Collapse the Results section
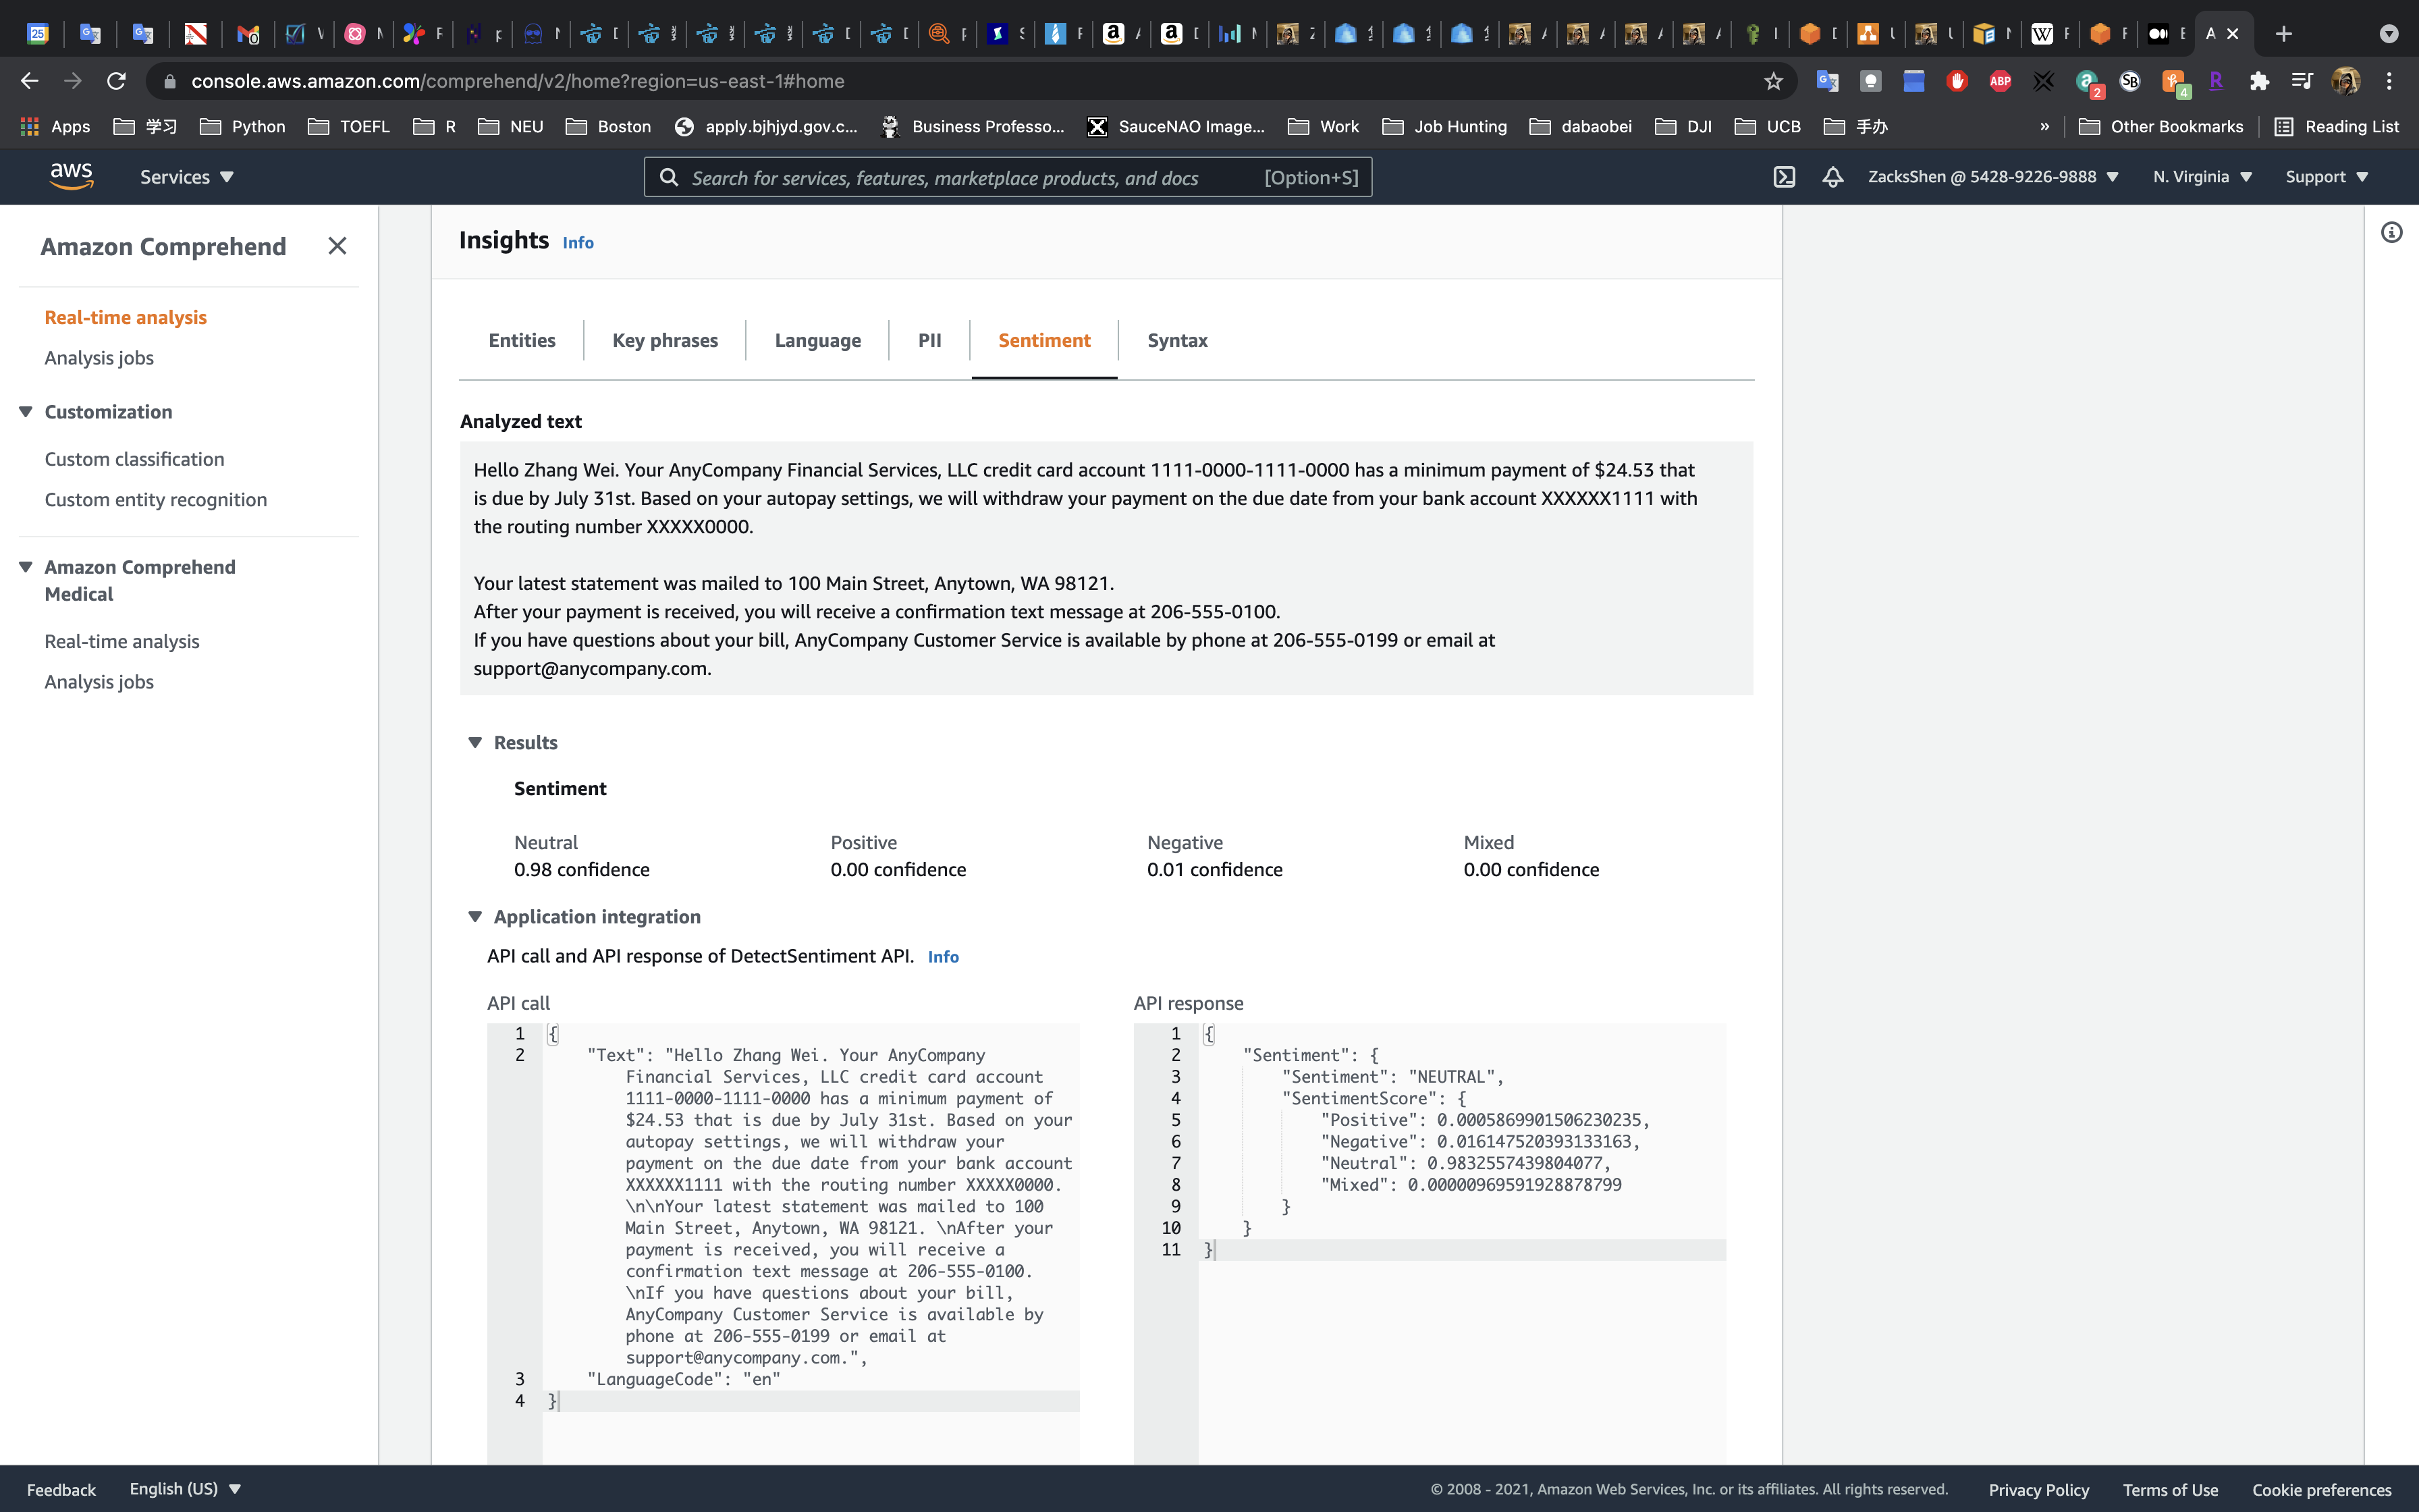The height and width of the screenshot is (1512, 2419). click(x=476, y=742)
